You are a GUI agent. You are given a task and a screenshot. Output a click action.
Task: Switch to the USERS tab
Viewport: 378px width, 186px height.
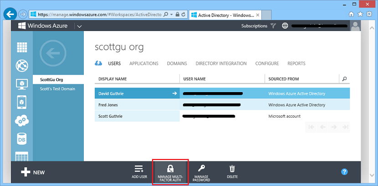114,63
